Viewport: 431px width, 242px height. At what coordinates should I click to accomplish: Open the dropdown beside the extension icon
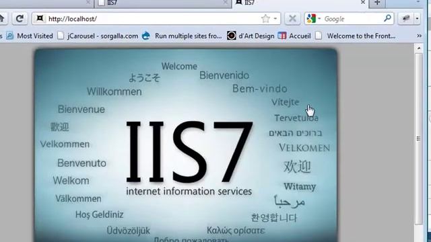coord(417,19)
